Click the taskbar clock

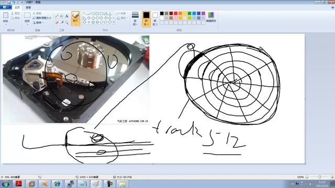click(x=322, y=184)
